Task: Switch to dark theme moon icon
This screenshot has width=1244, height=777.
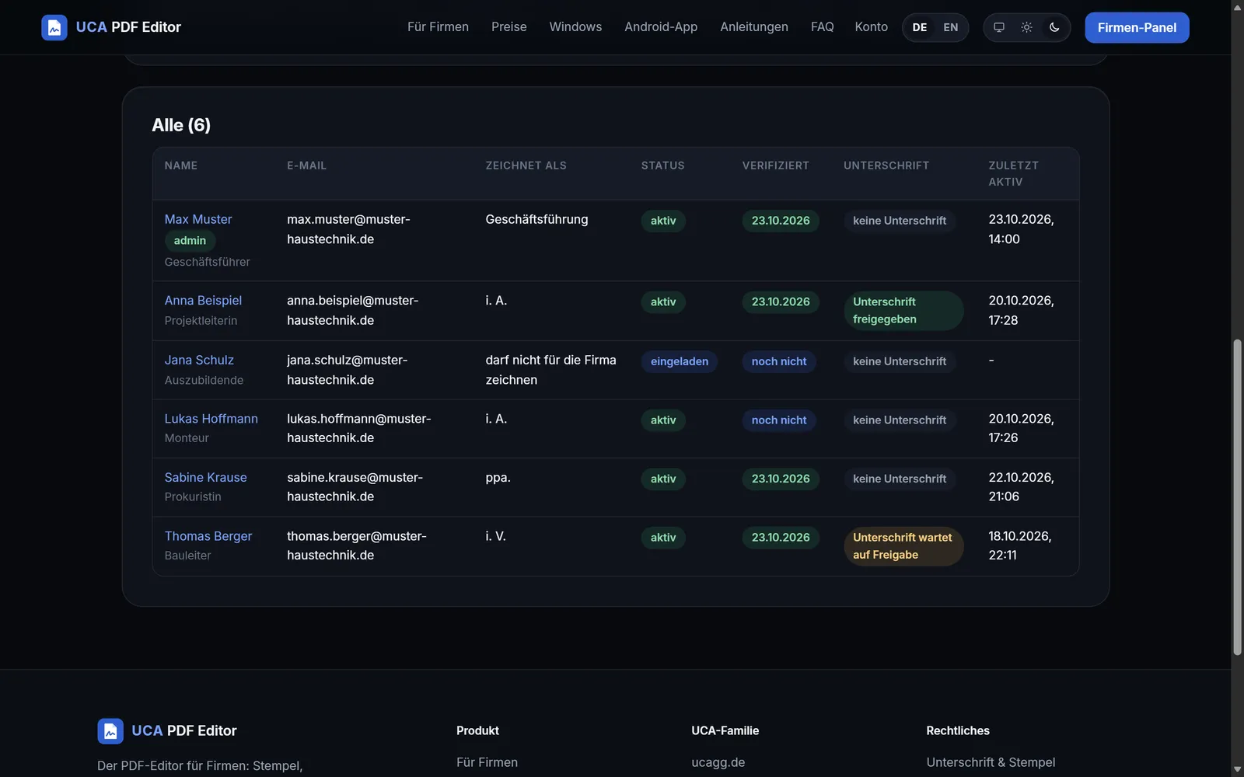Action: tap(1054, 27)
